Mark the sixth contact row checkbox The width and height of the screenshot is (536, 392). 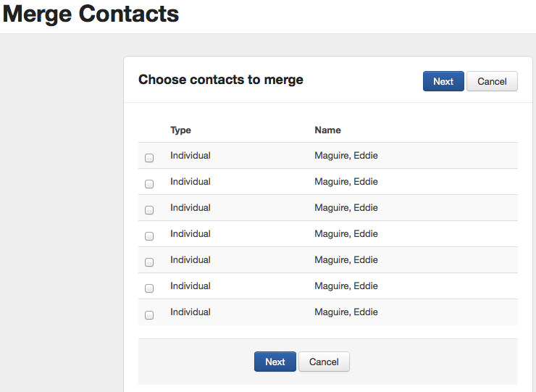point(149,288)
